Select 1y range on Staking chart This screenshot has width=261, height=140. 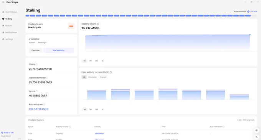pyautogui.click(x=102, y=61)
